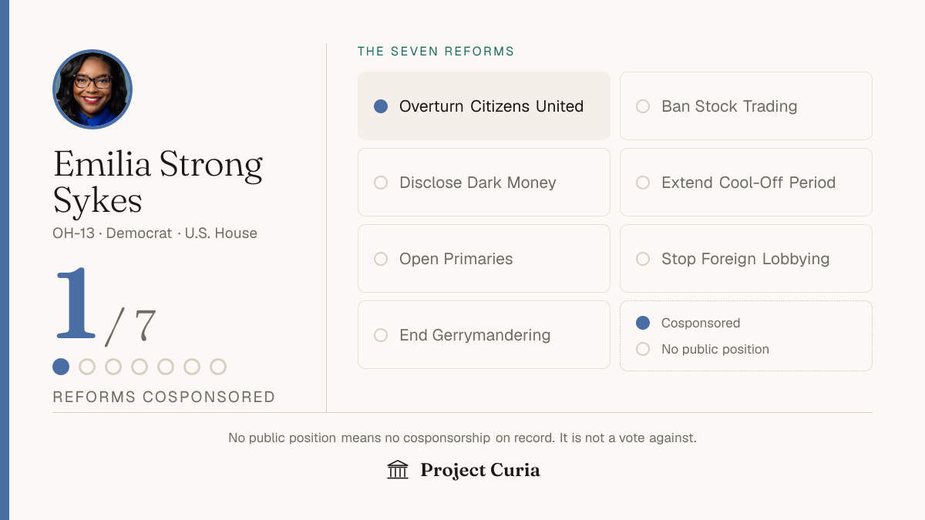Click the Project Curia building icon
Screen dimensions: 925x520
[x=398, y=470]
